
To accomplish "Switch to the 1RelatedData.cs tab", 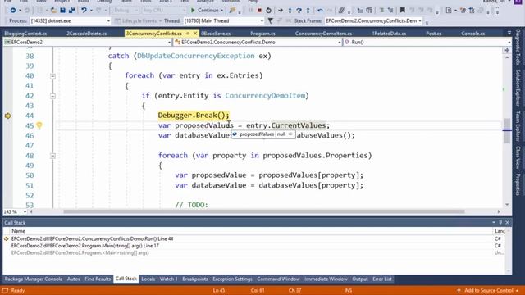I will [x=389, y=34].
